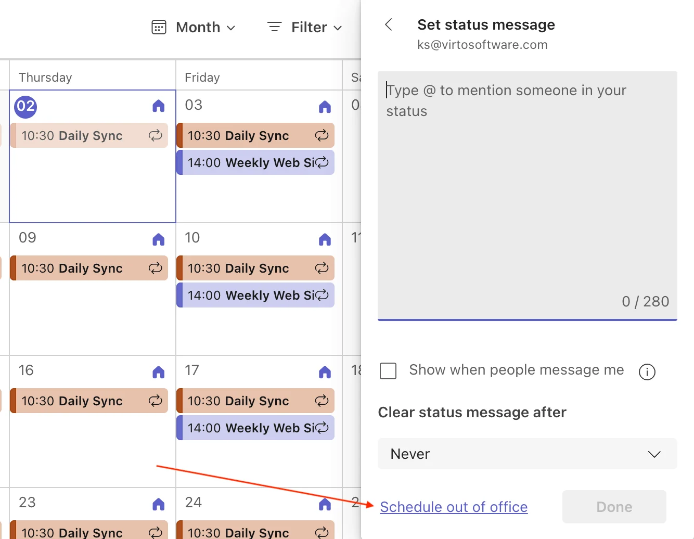Click home icon on Friday 03

click(x=325, y=107)
